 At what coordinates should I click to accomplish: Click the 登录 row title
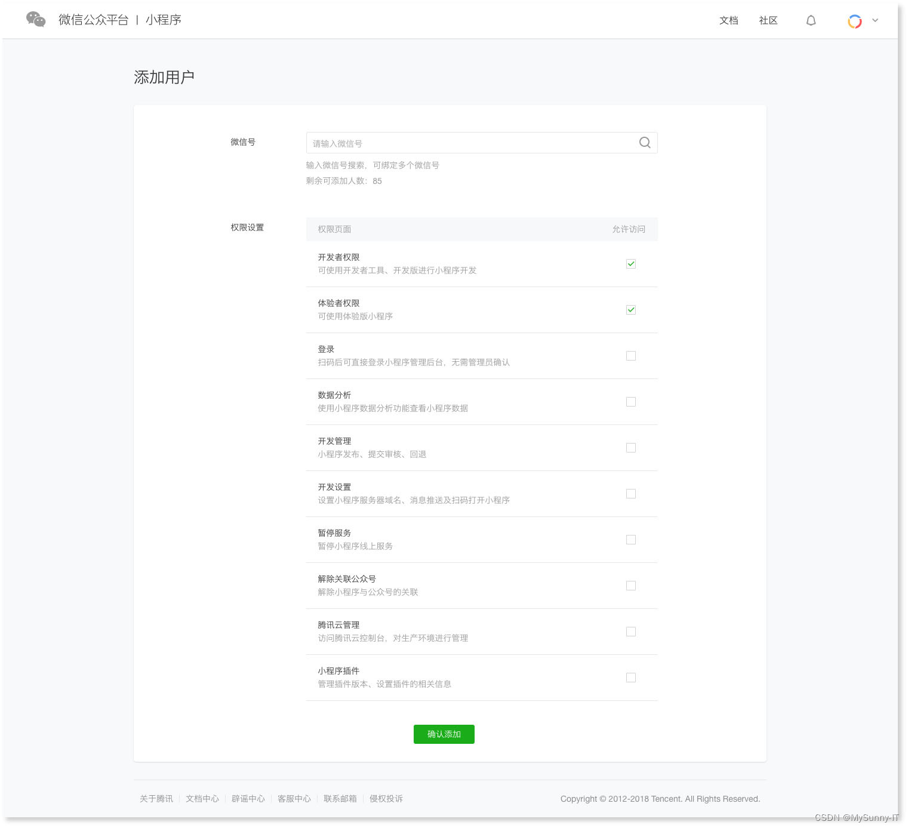pos(326,349)
